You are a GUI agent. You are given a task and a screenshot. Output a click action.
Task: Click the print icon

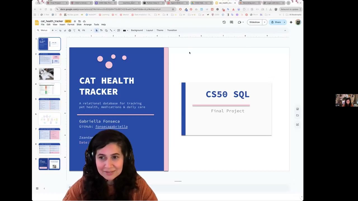coord(70,30)
